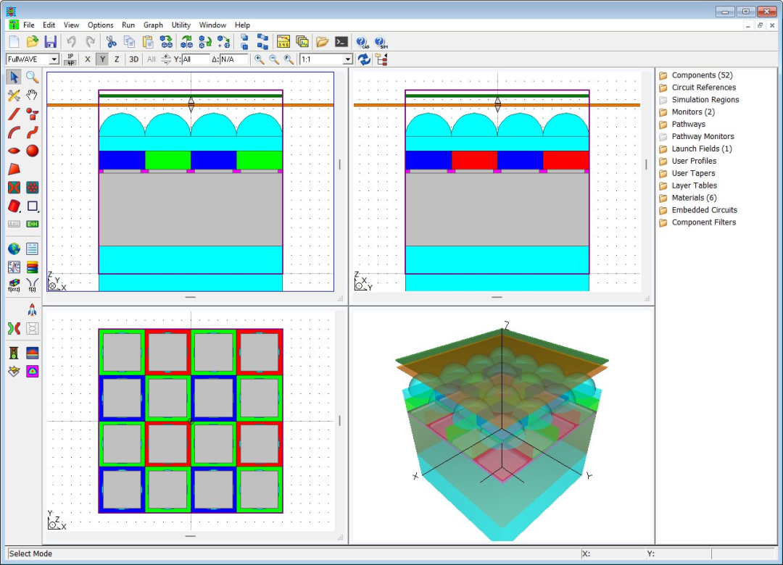Open the Graph menu
Screen dimensions: 783x565
coord(153,25)
